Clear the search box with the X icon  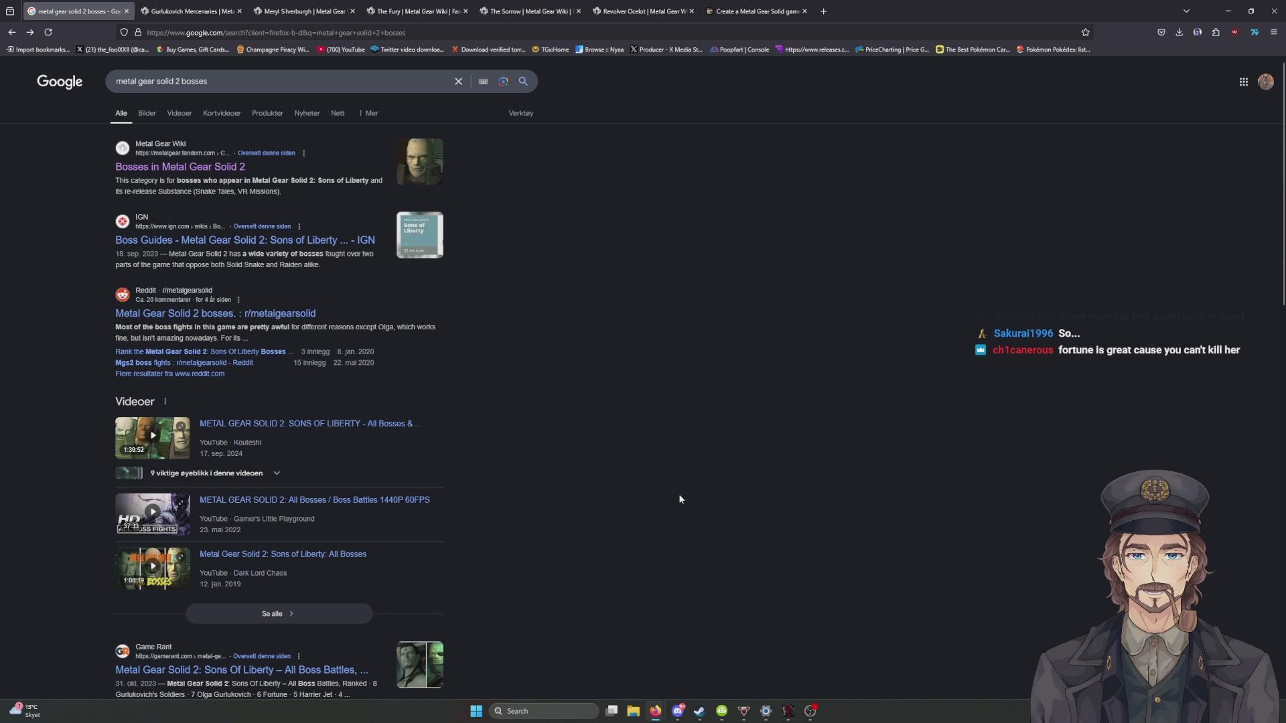[458, 81]
